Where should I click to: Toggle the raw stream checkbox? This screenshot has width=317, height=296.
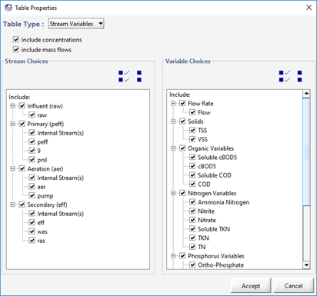pos(32,115)
